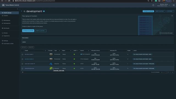Open the Version column filter
The width and height of the screenshot is (176, 99).
click(89, 51)
